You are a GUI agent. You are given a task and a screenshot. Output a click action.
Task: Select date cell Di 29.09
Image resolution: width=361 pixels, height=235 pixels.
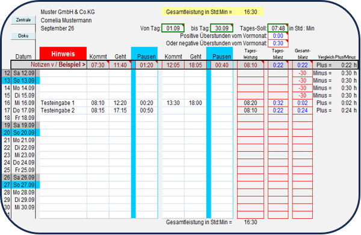click(x=23, y=199)
